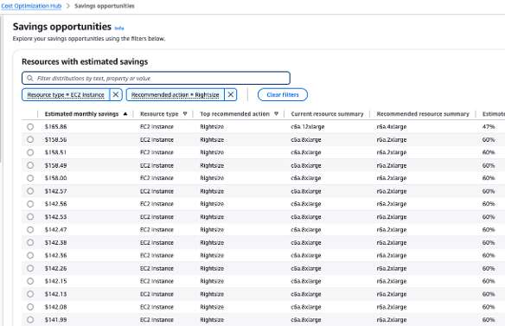The width and height of the screenshot is (505, 326).
Task: Select the radio button for $142.56 row
Action: pos(30,204)
